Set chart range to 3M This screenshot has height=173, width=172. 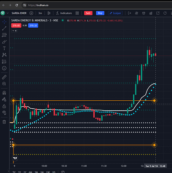pyautogui.click(x=36, y=172)
